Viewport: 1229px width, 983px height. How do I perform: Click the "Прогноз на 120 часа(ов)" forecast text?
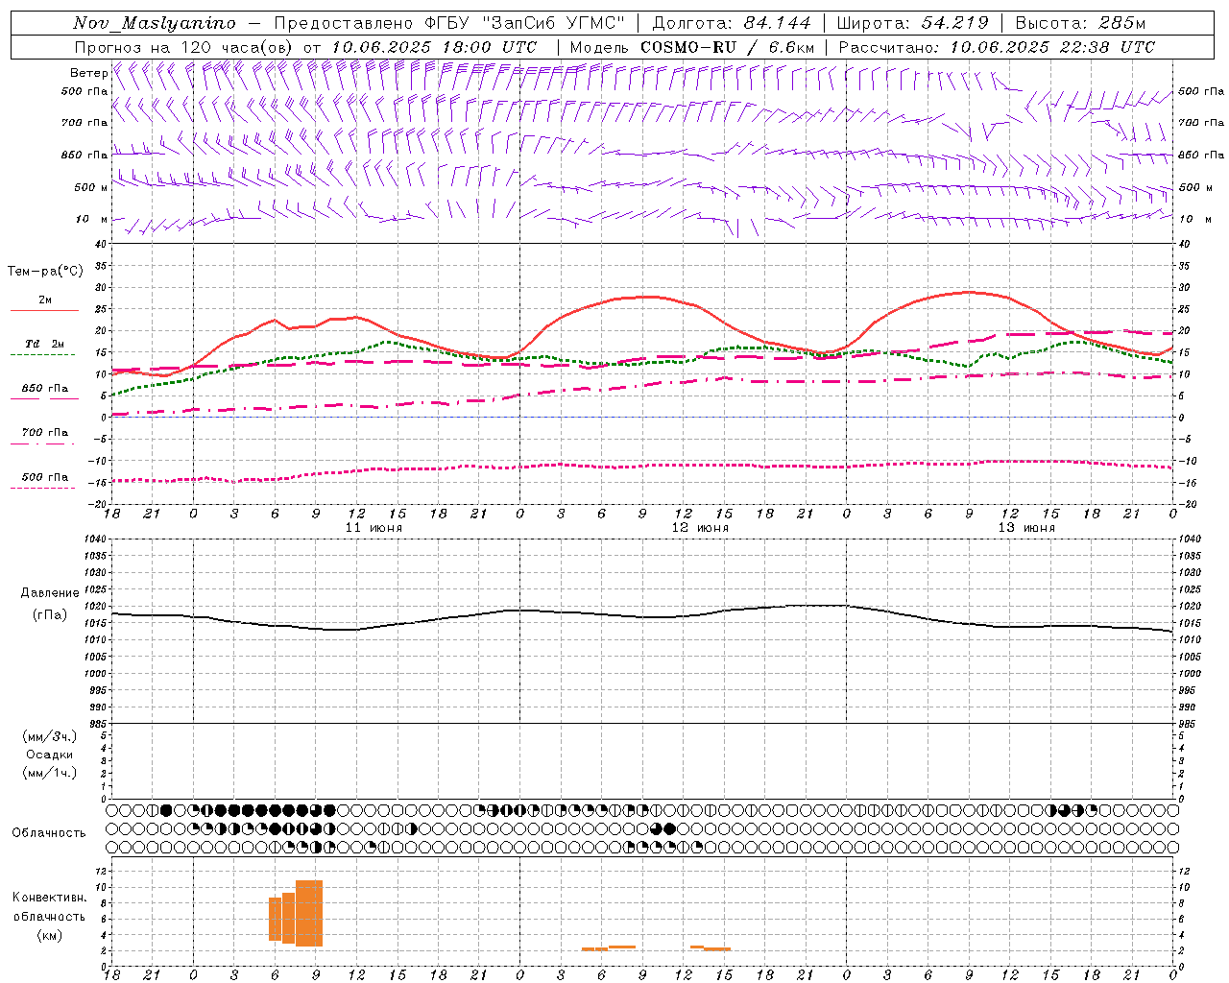coord(184,47)
